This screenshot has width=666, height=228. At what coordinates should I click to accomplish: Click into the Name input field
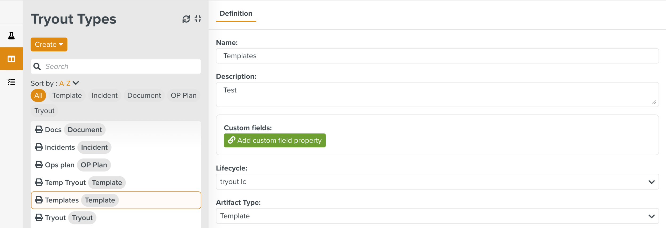click(437, 56)
